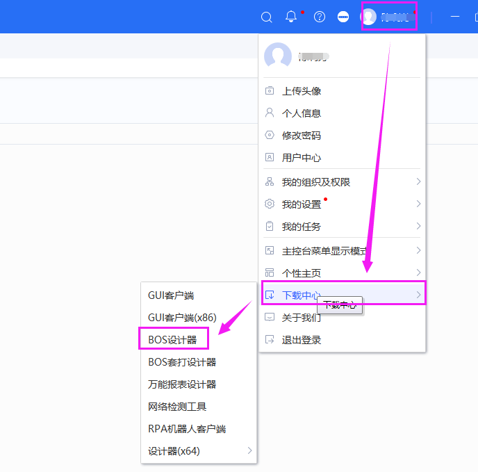Click the 下载中心 download icon

[270, 295]
